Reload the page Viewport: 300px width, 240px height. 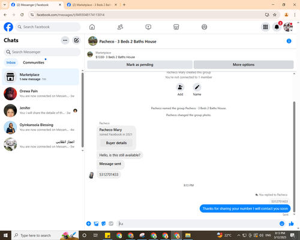click(x=22, y=15)
